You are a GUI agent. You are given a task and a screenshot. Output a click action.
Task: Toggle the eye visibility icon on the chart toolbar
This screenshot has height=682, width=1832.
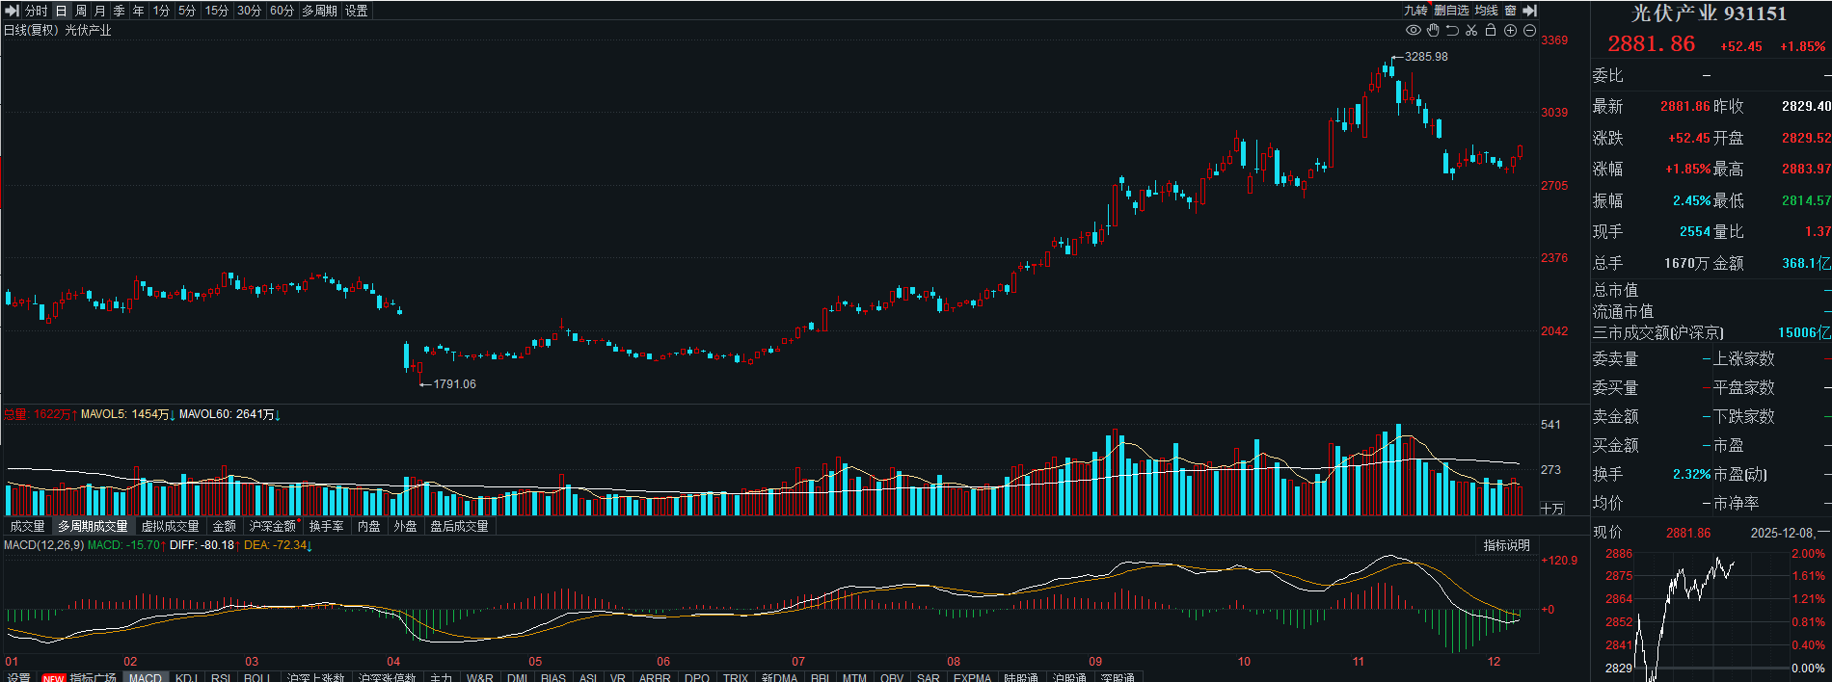pos(1414,31)
